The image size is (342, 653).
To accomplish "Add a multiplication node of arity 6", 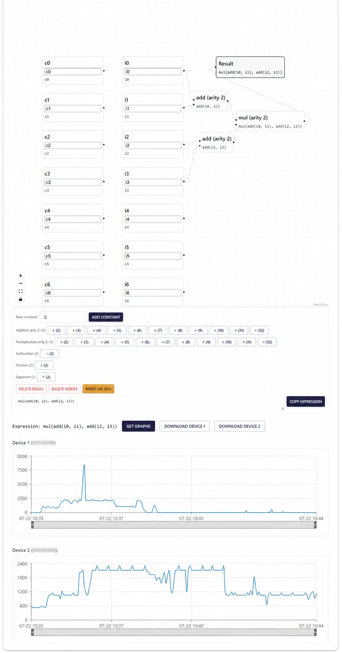I will [x=145, y=342].
